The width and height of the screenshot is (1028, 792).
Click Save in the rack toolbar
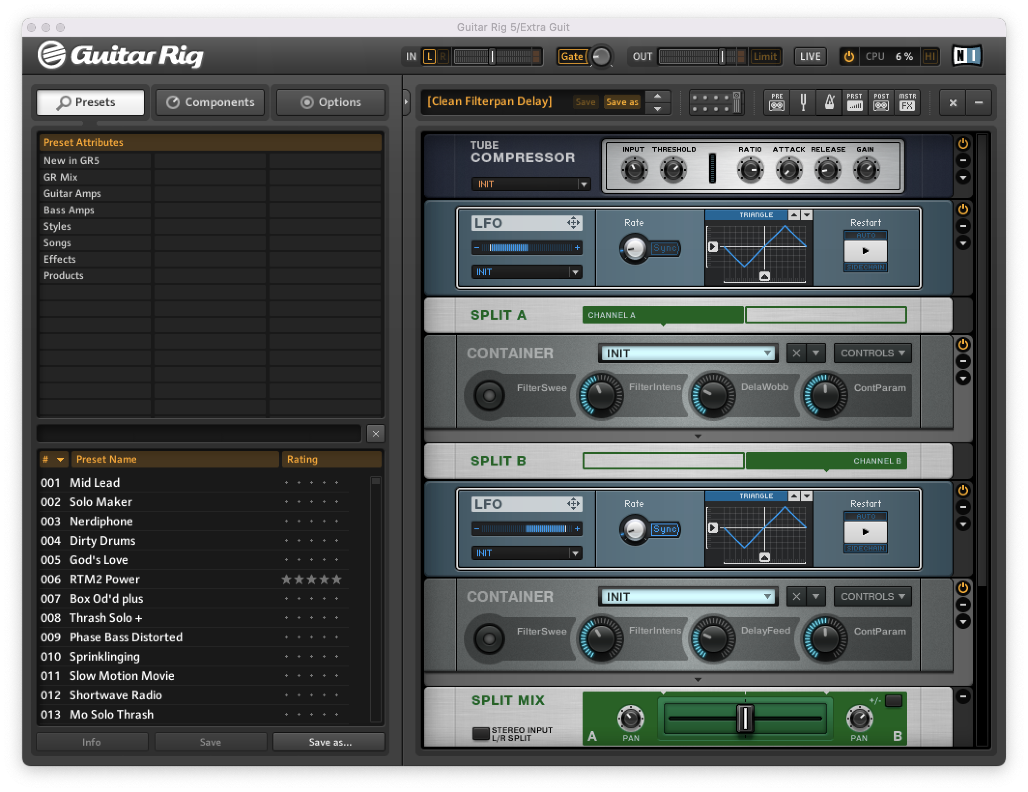[x=585, y=102]
